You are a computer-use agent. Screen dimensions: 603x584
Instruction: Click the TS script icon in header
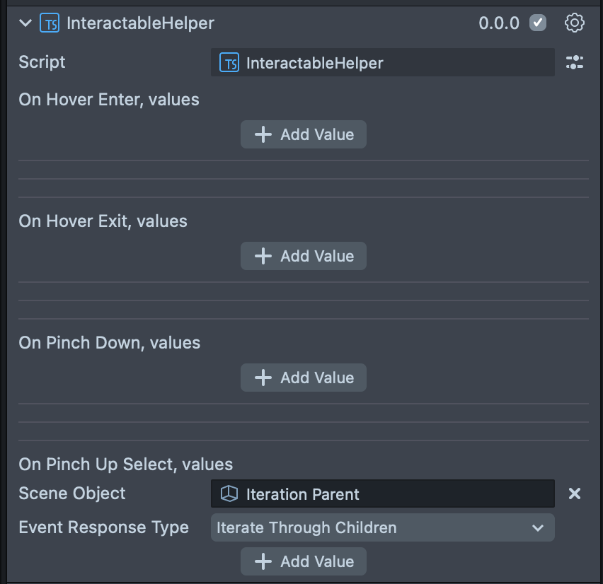pos(50,23)
